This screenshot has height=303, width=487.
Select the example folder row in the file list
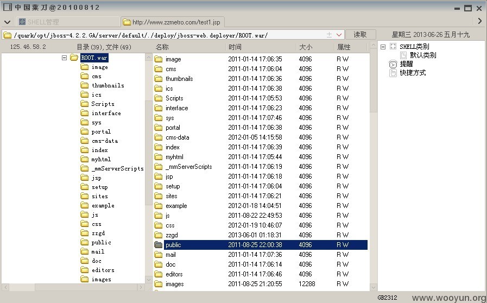pos(261,206)
